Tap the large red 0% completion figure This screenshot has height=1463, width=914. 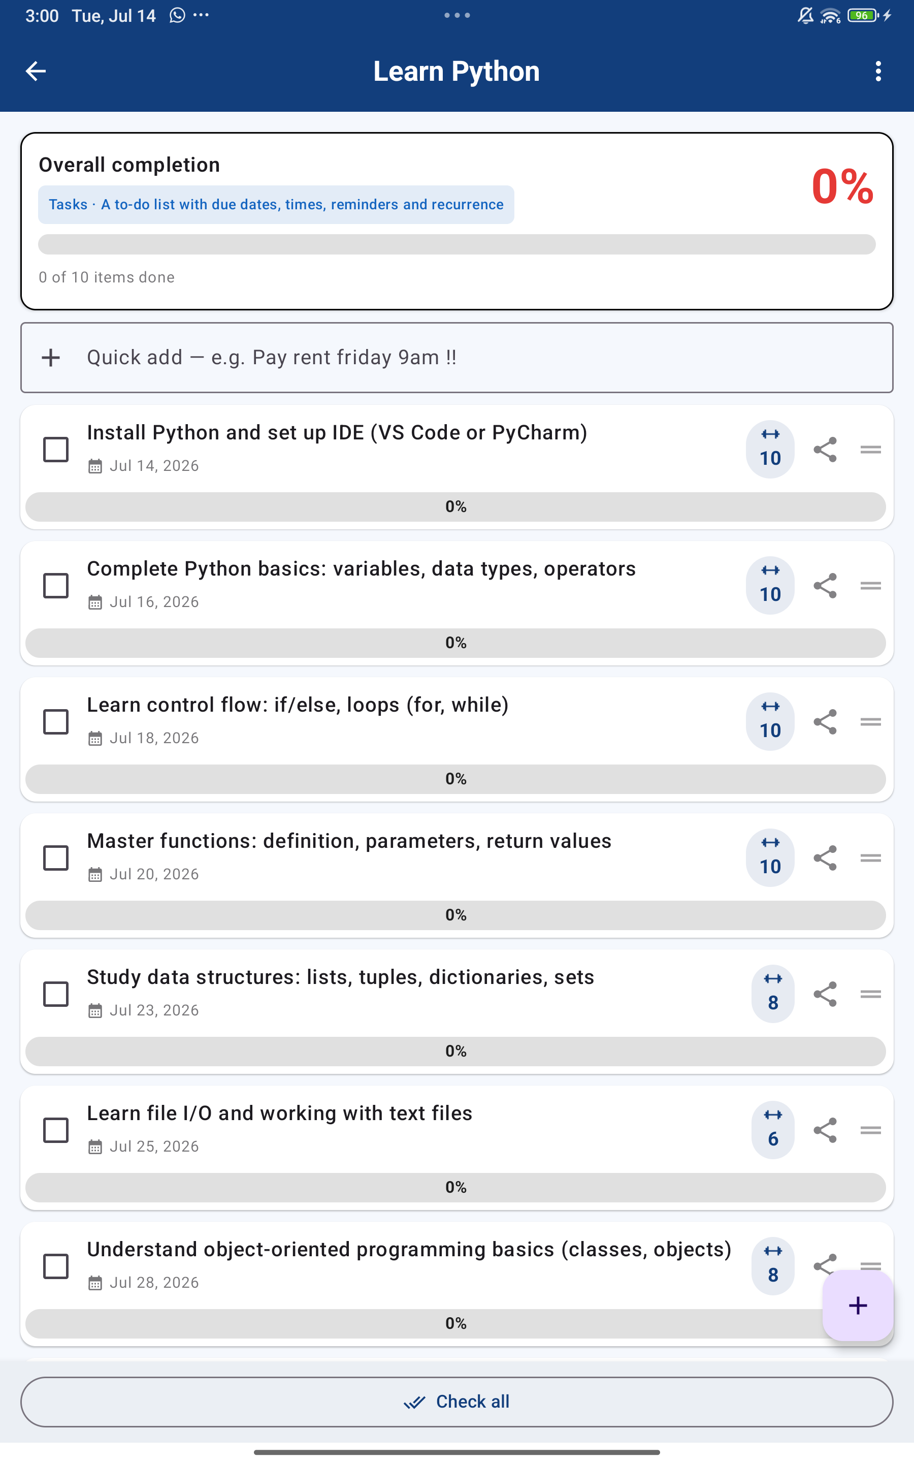click(842, 186)
